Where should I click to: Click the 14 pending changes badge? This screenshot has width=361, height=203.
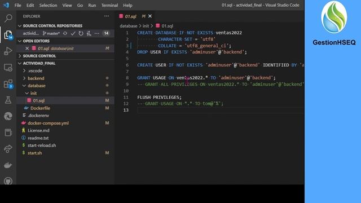click(x=106, y=33)
